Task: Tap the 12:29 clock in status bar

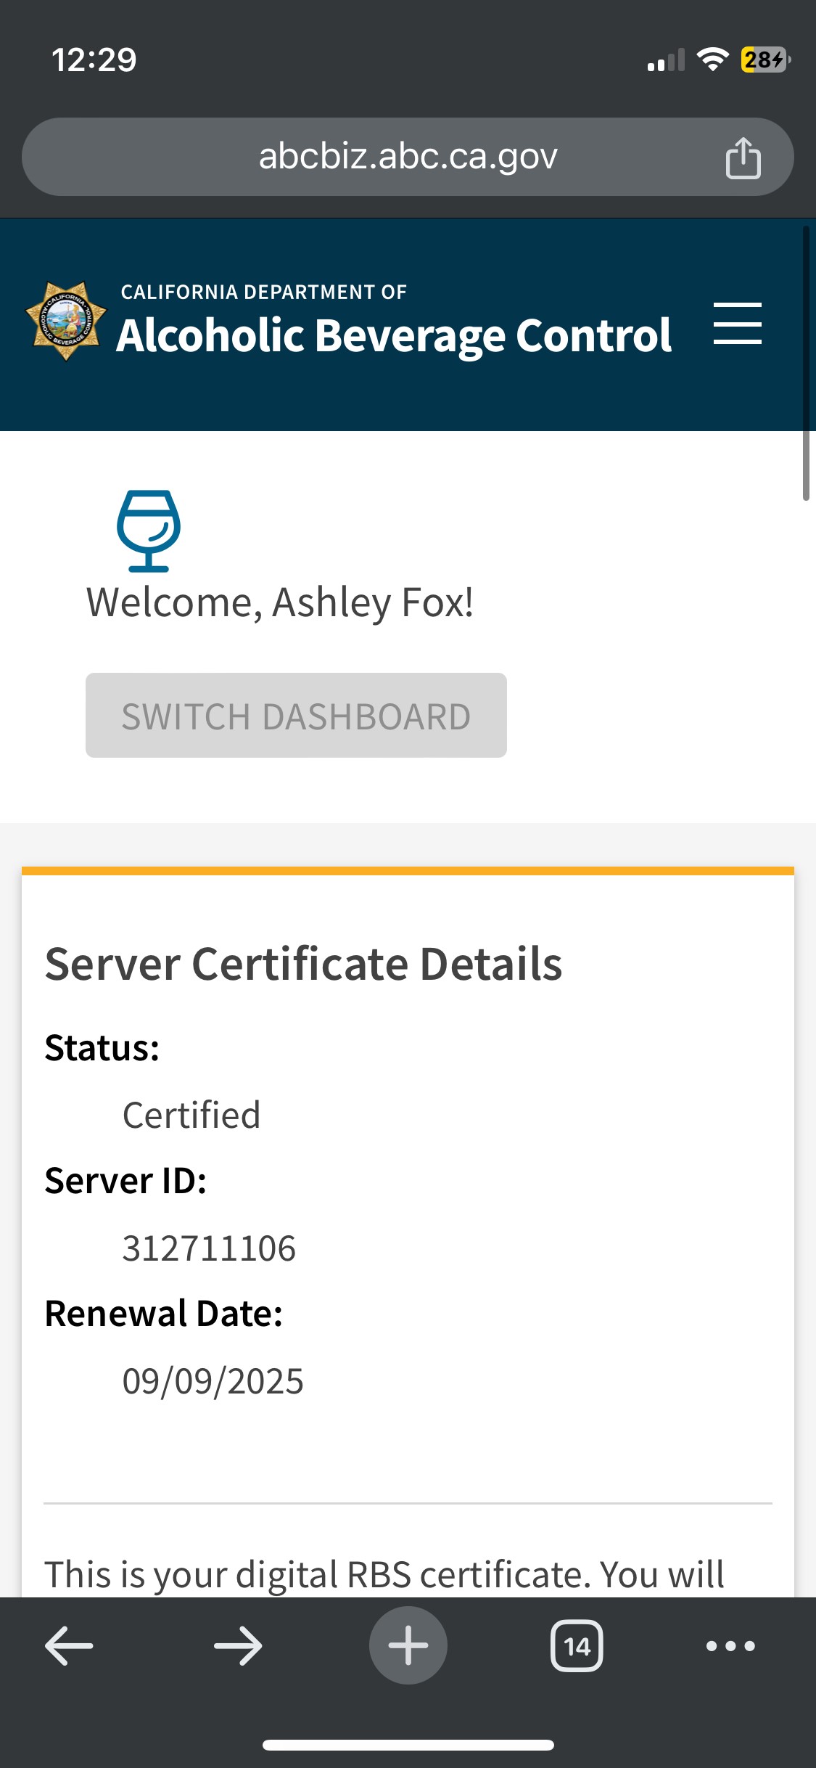Action: (x=94, y=60)
